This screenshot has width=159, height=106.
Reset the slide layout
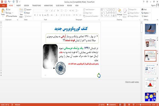pos(27,13)
